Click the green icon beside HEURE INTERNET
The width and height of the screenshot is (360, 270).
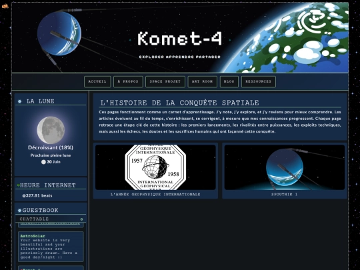[x=19, y=185]
